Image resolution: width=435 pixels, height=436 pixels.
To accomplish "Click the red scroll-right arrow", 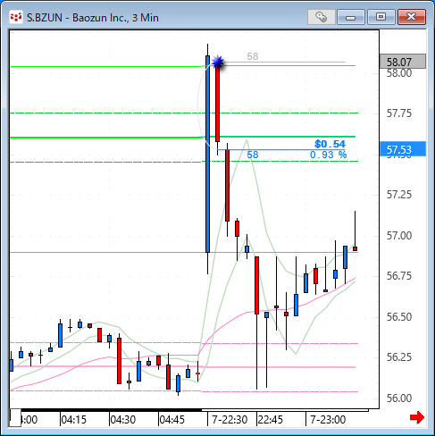I will tap(416, 417).
